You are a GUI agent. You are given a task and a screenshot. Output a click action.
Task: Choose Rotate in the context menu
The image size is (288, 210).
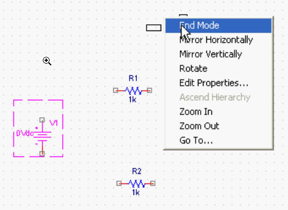click(218, 69)
